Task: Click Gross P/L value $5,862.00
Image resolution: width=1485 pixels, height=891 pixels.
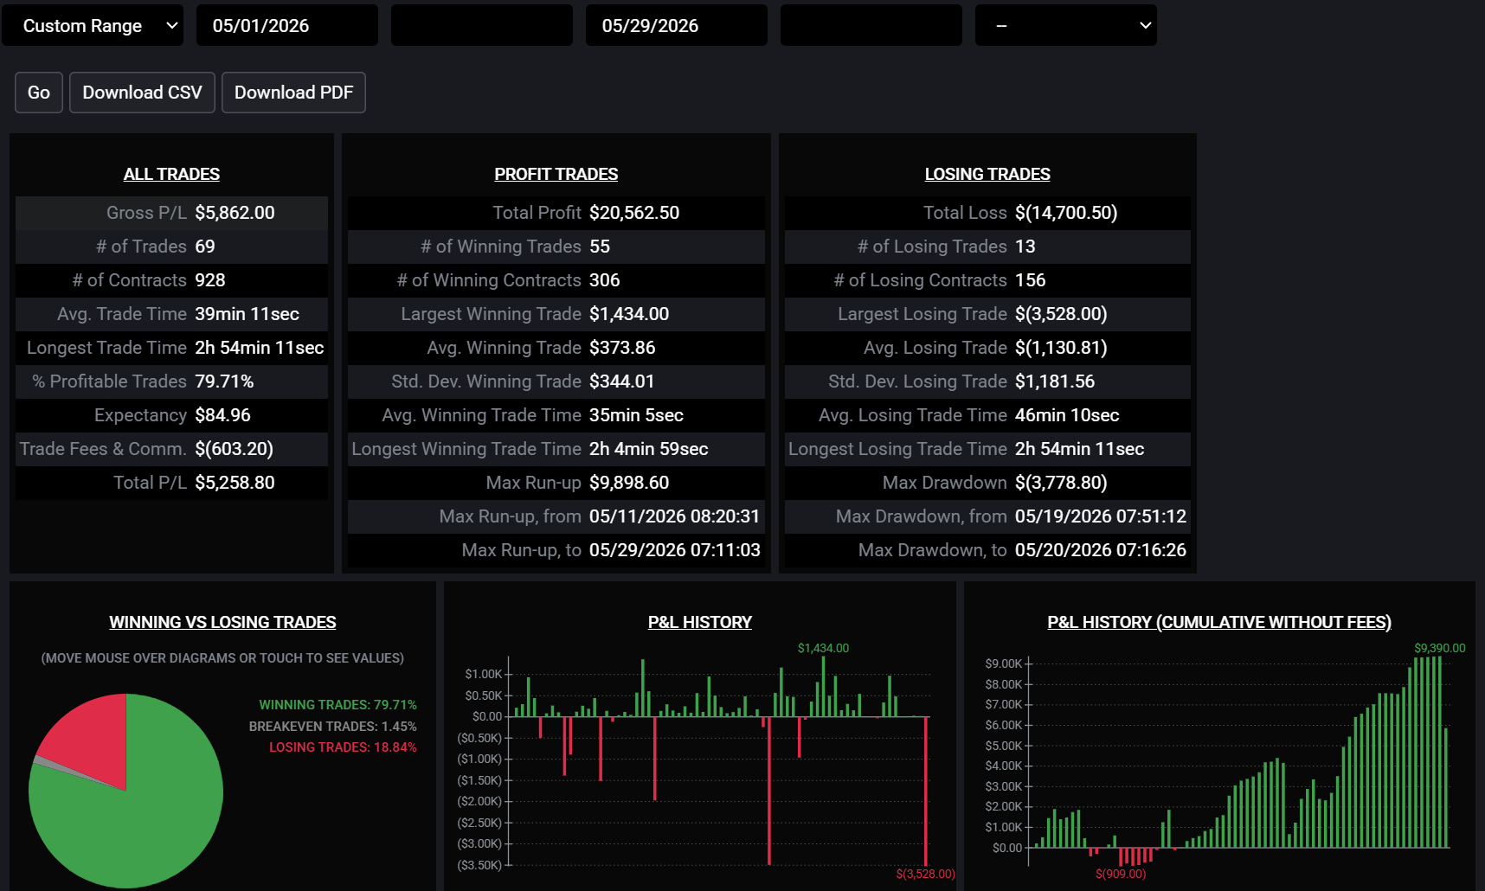Action: click(x=235, y=213)
